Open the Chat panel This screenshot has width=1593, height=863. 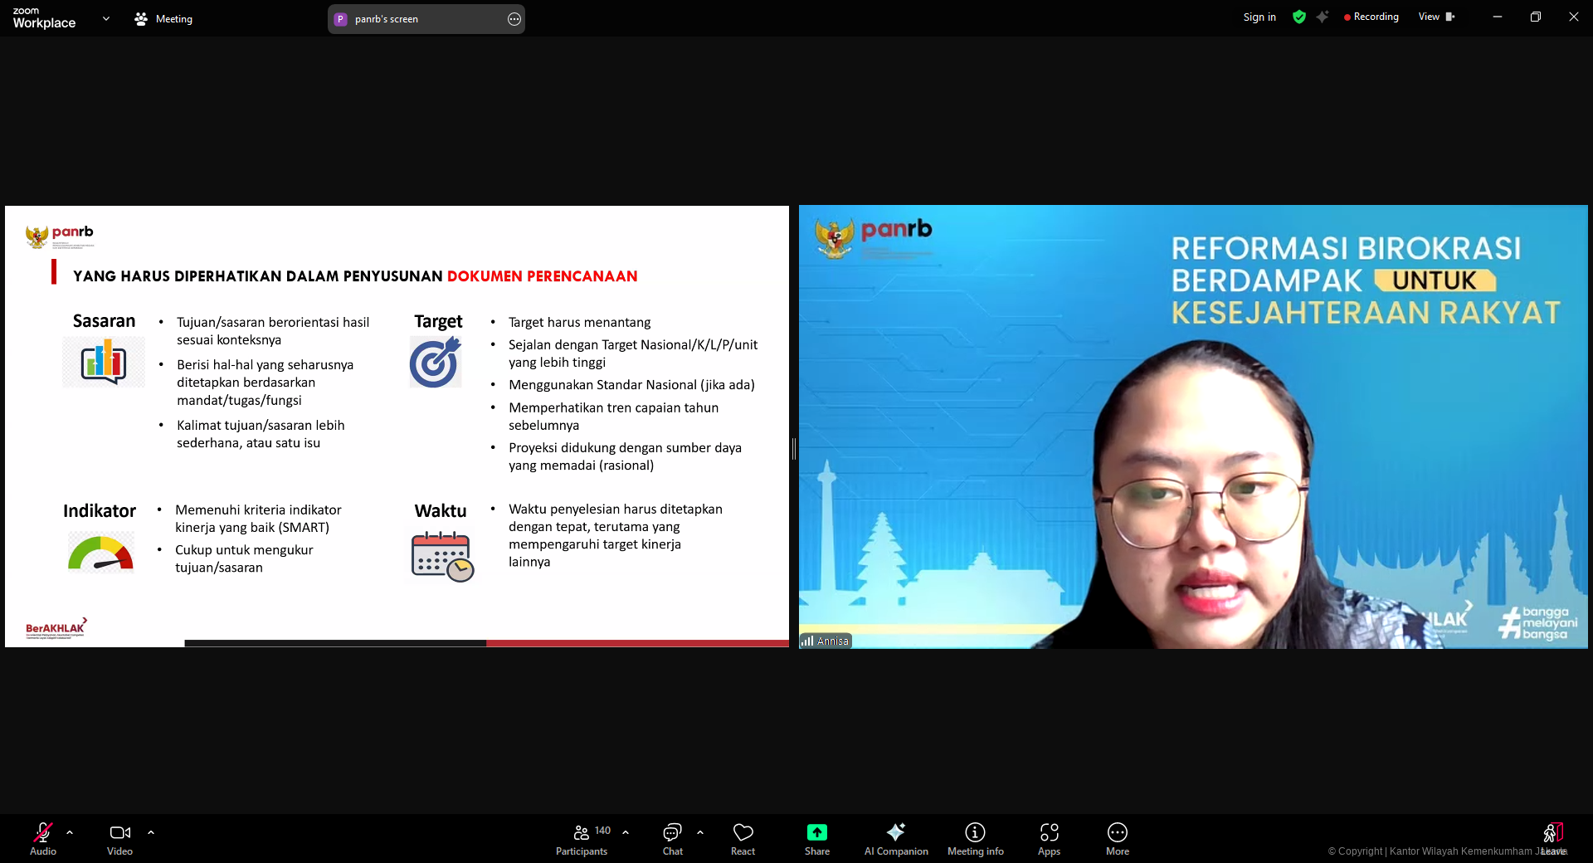(672, 837)
